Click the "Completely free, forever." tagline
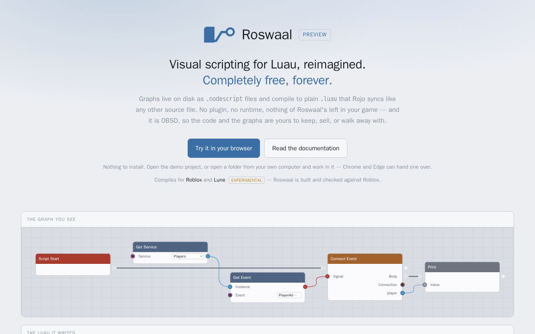 pos(267,80)
